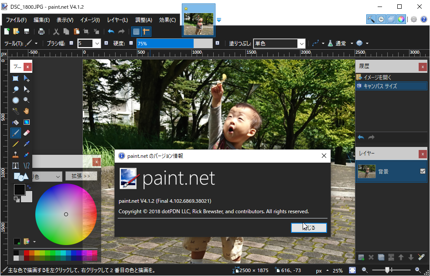430x276 pixels.
Task: Select the black primary color swatch
Action: [x=19, y=190]
